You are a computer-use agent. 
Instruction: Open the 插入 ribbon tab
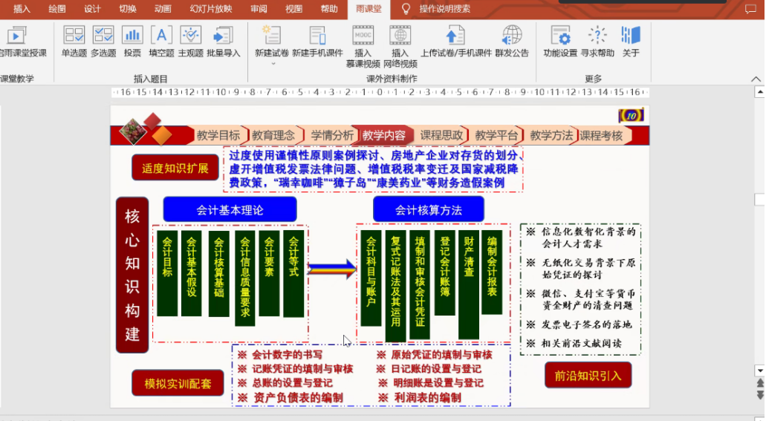[x=22, y=9]
